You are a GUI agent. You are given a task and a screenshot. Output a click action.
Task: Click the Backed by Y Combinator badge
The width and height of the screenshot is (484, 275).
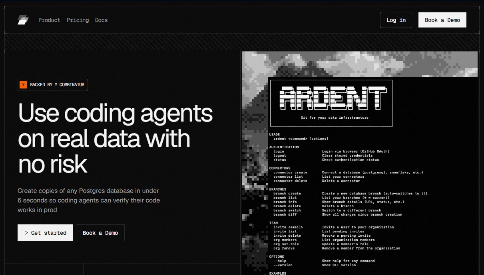53,84
